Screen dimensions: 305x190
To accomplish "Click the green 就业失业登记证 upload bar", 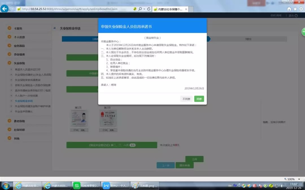I will 112,145.
